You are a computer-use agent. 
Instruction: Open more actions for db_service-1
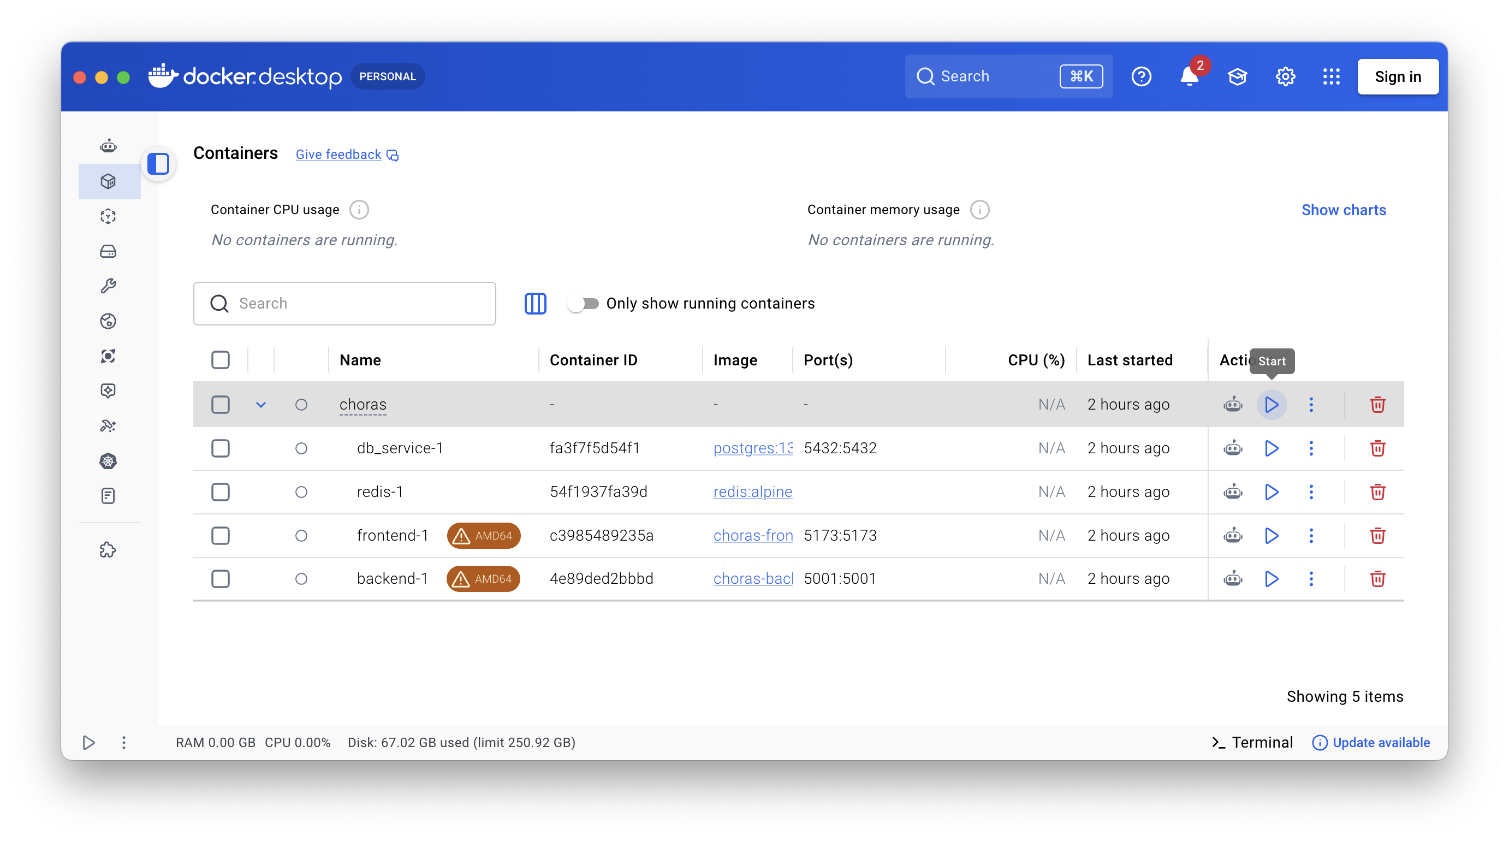1311,448
